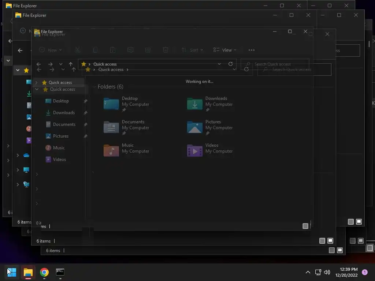Expand the chevron beside the Network icon
This screenshot has height=281, width=375.
pos(18,184)
